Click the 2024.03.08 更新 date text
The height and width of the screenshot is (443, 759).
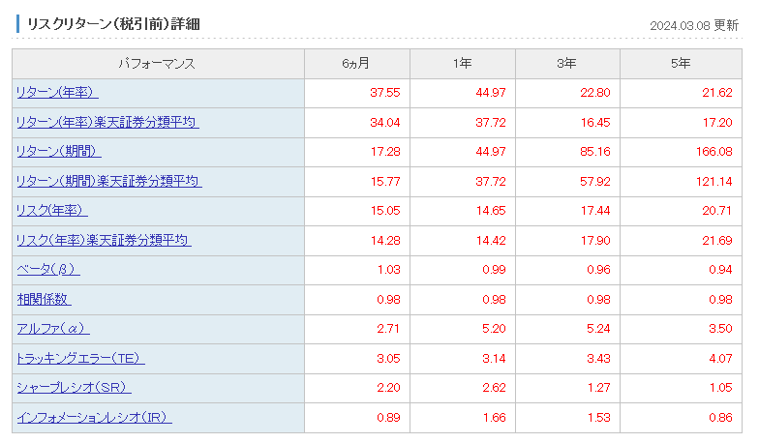tap(694, 25)
